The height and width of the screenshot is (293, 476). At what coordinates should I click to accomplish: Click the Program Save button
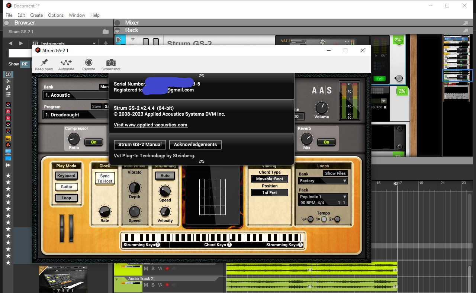pyautogui.click(x=97, y=106)
